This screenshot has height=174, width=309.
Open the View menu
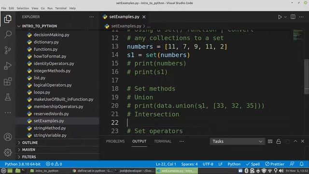click(x=35, y=8)
